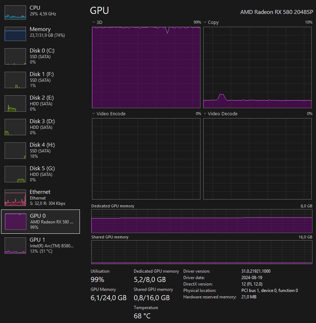Click the 0,8/16,0 GB shared memory value
This screenshot has width=316, height=323.
152,298
